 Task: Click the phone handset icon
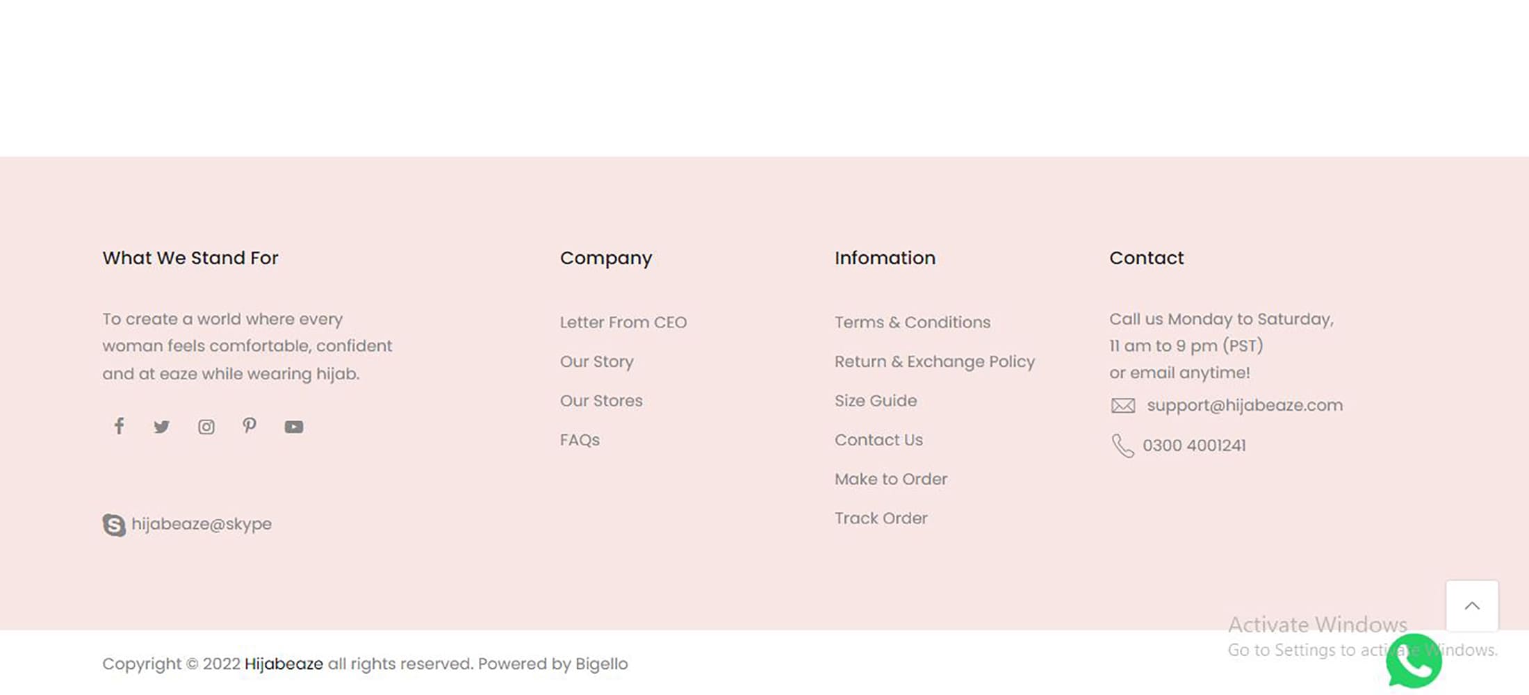(1122, 445)
